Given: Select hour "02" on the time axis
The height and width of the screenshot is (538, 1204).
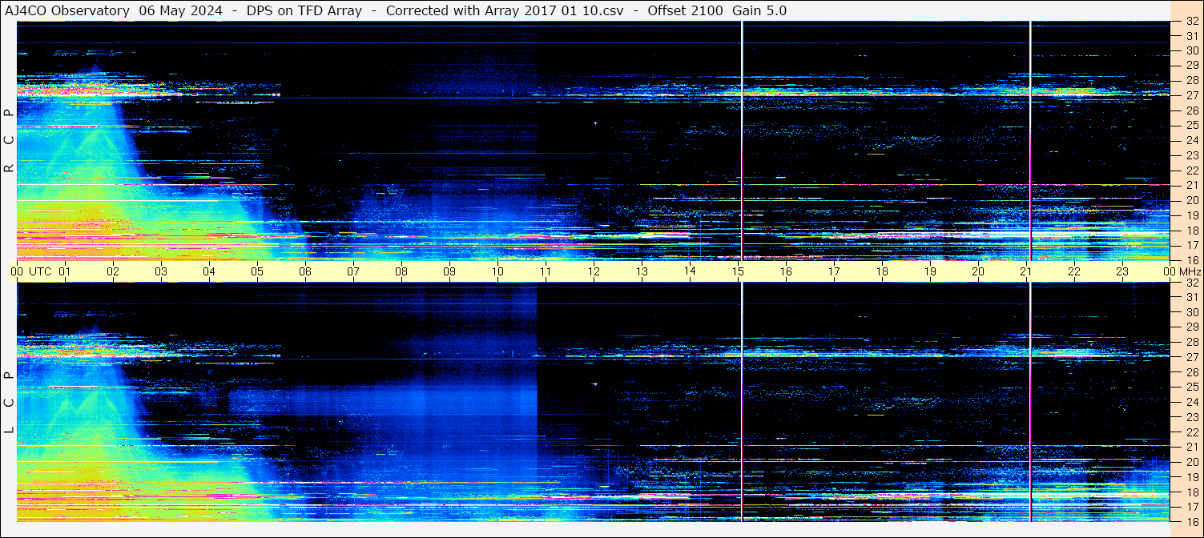Looking at the screenshot, I should [x=113, y=272].
